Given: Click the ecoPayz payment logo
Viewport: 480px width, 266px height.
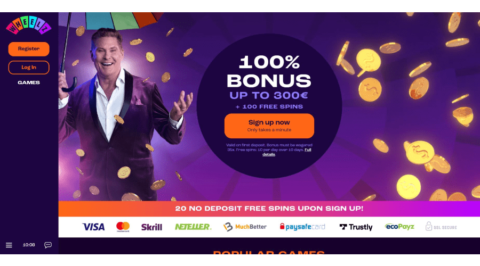Looking at the screenshot, I should tap(399, 227).
